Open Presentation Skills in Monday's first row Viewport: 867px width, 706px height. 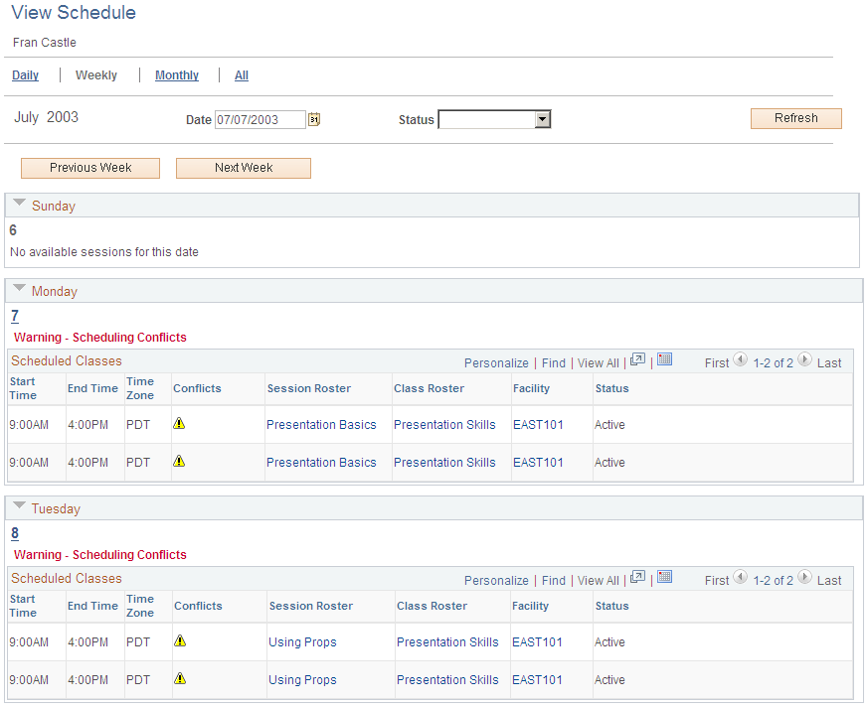click(444, 425)
